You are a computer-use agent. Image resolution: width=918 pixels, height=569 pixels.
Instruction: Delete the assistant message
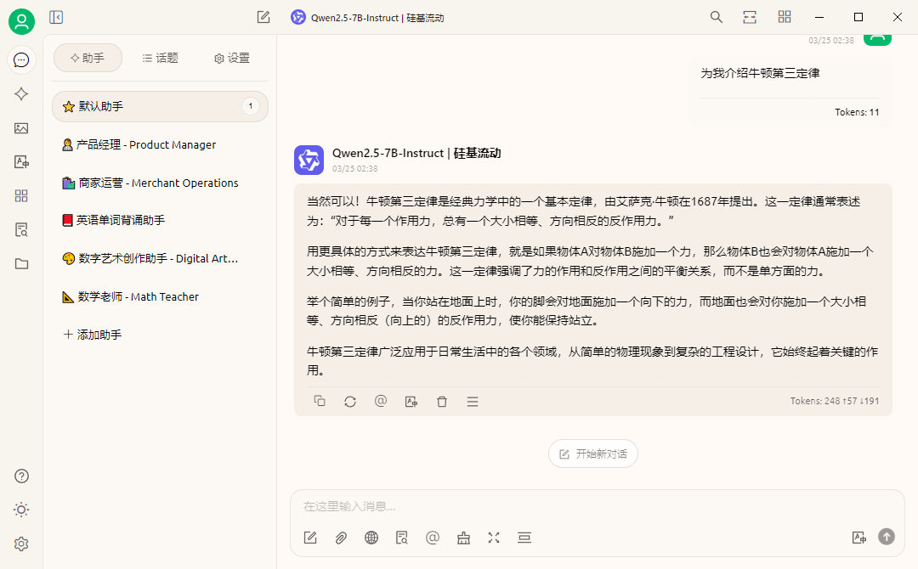442,401
